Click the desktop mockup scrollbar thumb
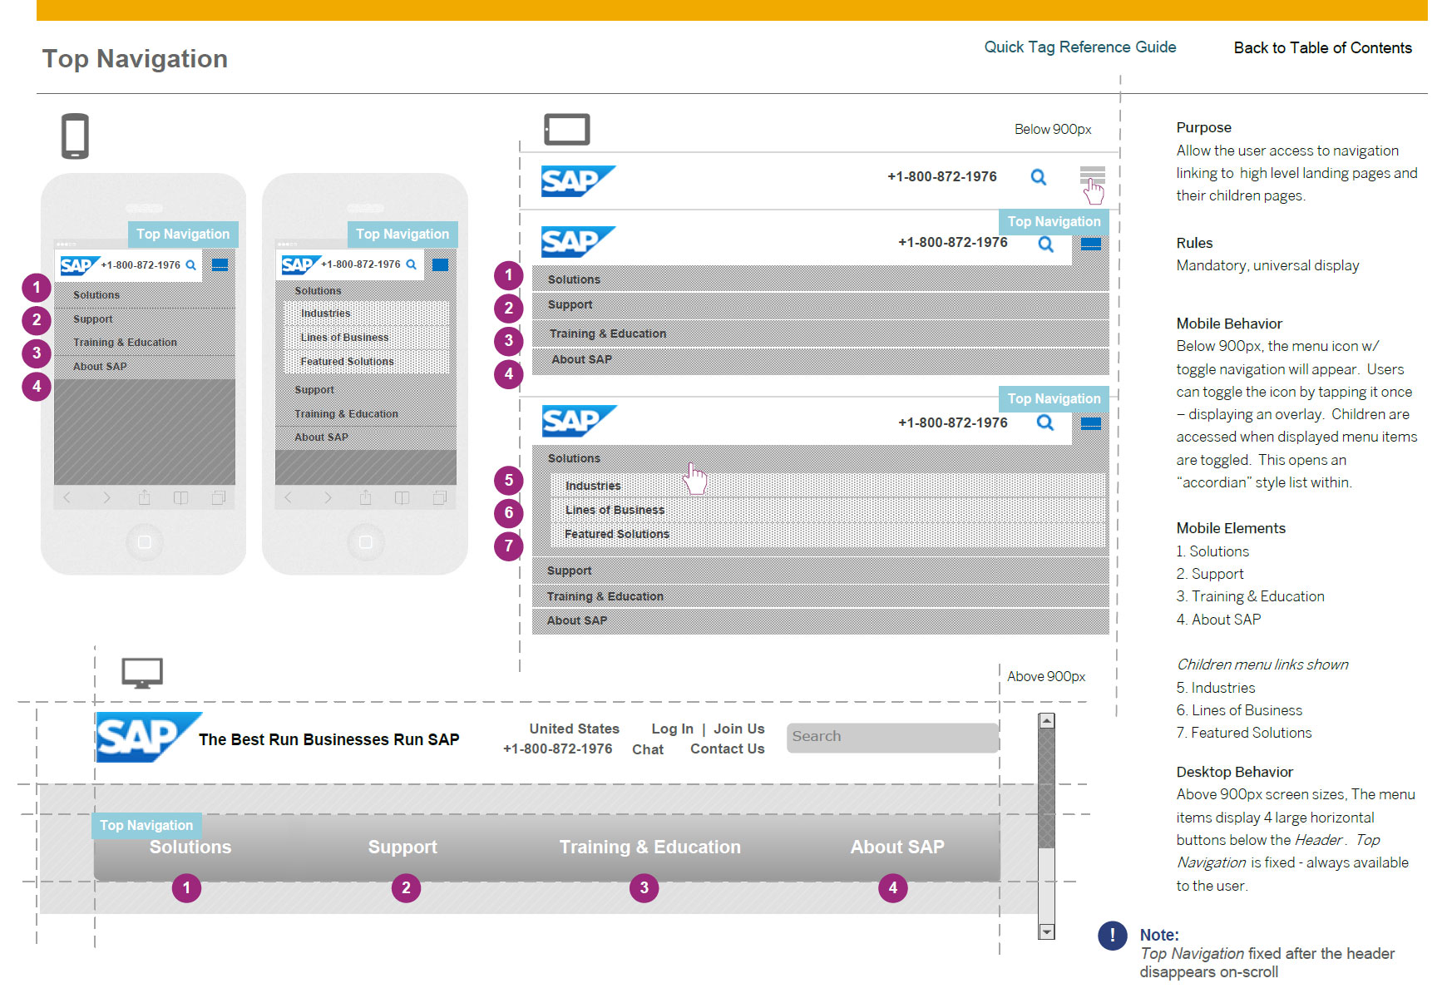The image size is (1447, 998). [x=1047, y=788]
